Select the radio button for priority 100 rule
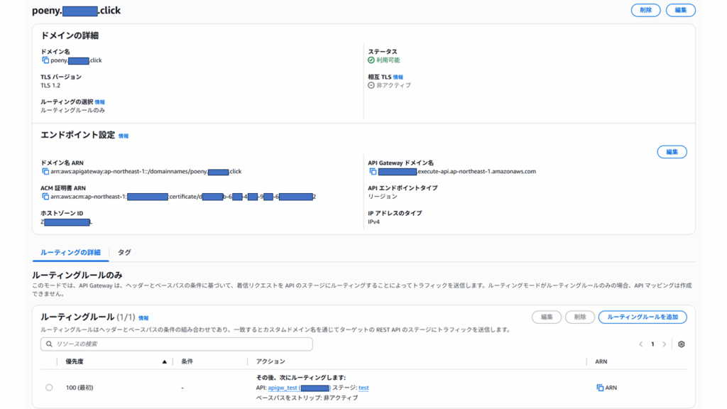 click(x=49, y=388)
